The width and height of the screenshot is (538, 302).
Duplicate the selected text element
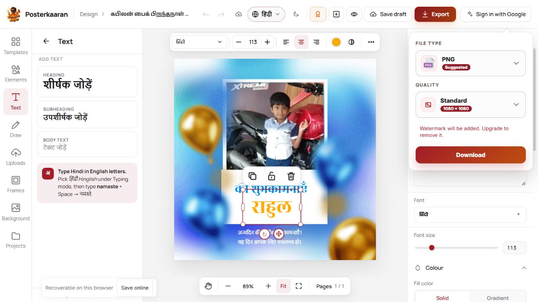coord(252,176)
